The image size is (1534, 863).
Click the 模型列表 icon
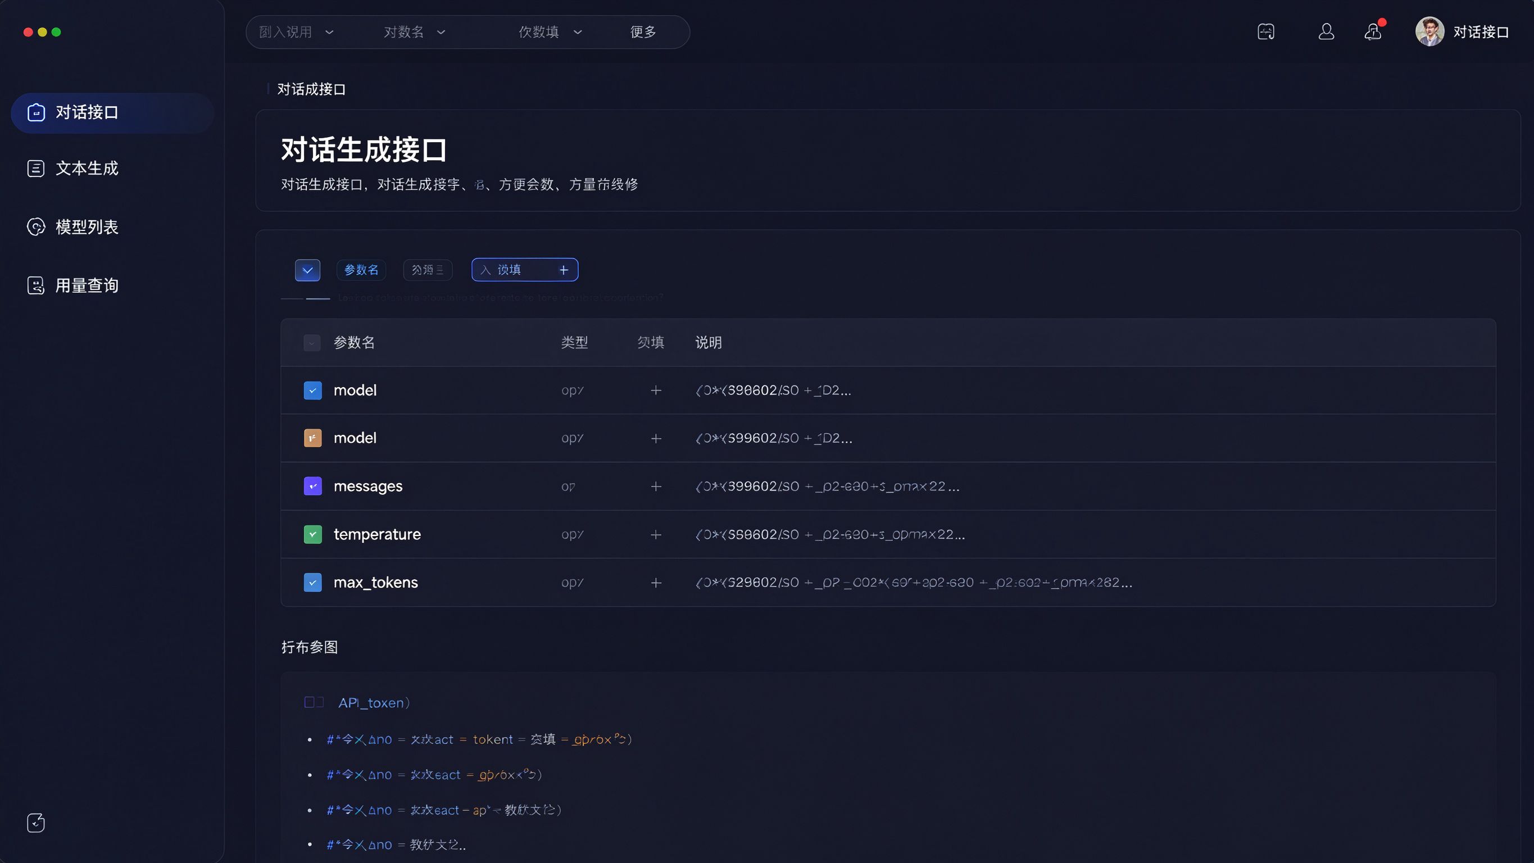[36, 227]
